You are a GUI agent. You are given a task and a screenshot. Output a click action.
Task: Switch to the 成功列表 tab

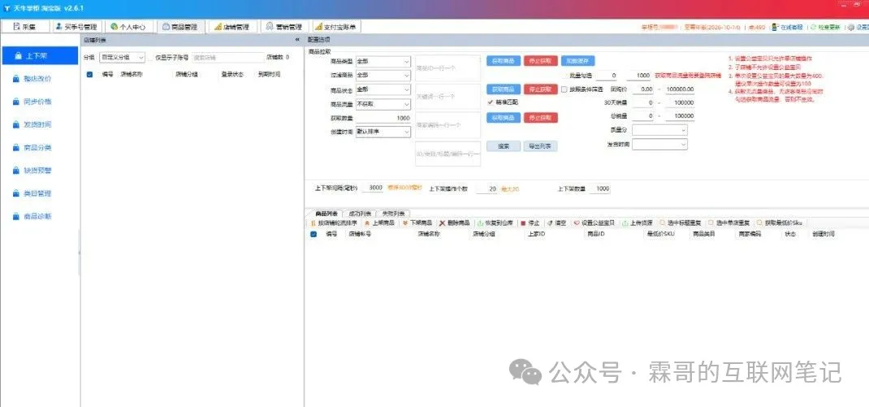click(x=361, y=213)
